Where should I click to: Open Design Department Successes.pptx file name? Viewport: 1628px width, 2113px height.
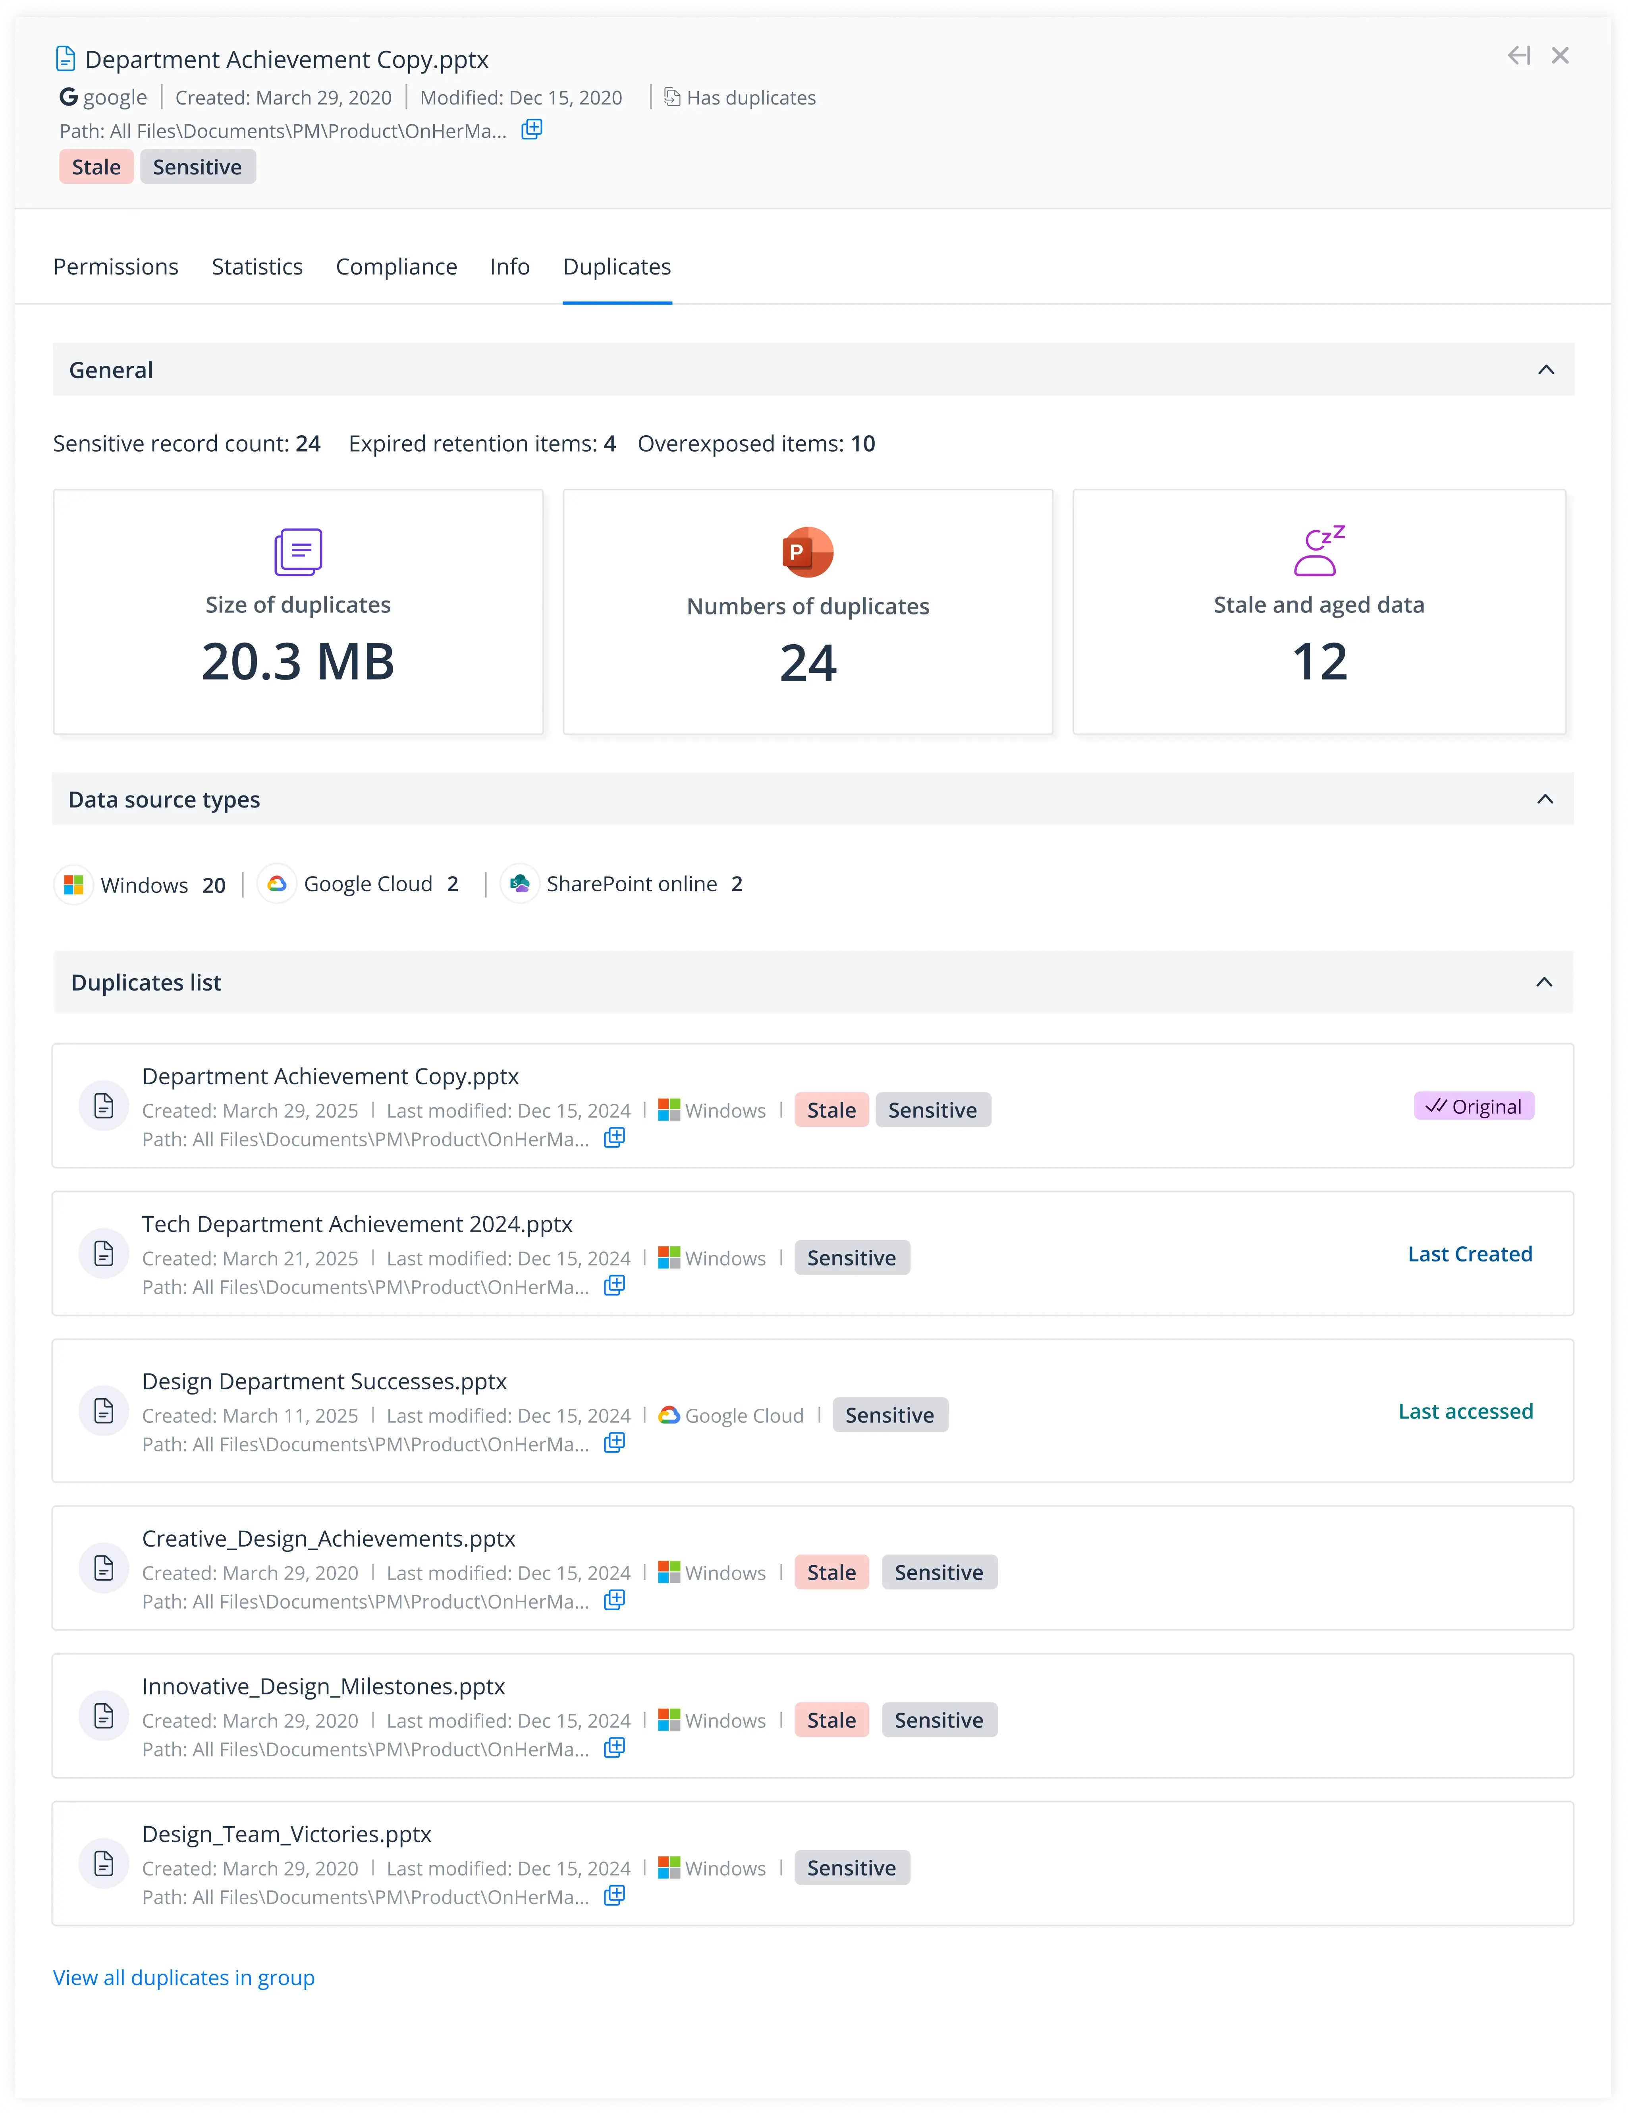click(324, 1381)
